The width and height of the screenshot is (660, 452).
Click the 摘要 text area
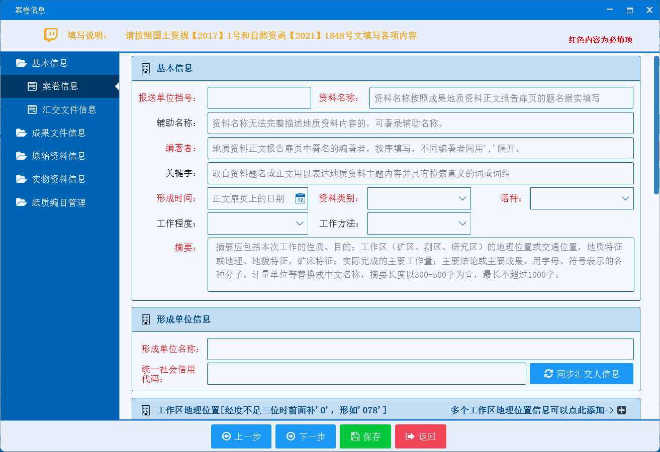[421, 265]
